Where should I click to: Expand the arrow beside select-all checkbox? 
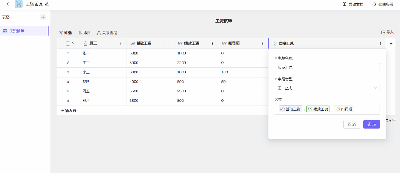pos(73,43)
